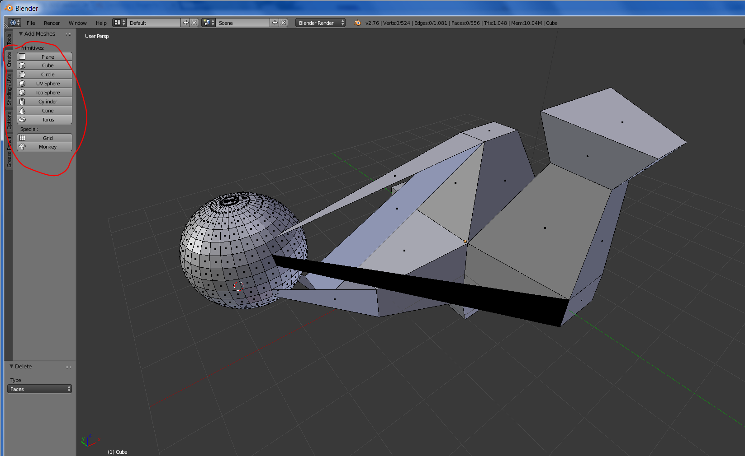Image resolution: width=745 pixels, height=456 pixels.
Task: Add a Circle mesh primitive
Action: pyautogui.click(x=44, y=74)
